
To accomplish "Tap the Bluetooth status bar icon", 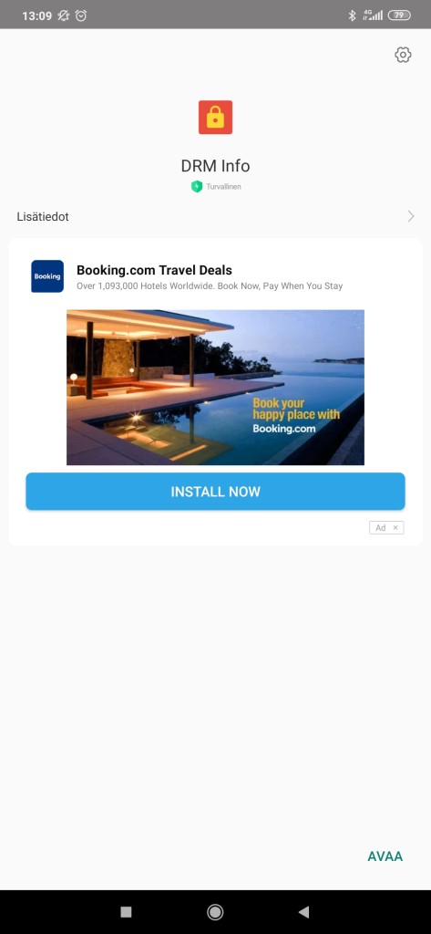I will [x=352, y=16].
